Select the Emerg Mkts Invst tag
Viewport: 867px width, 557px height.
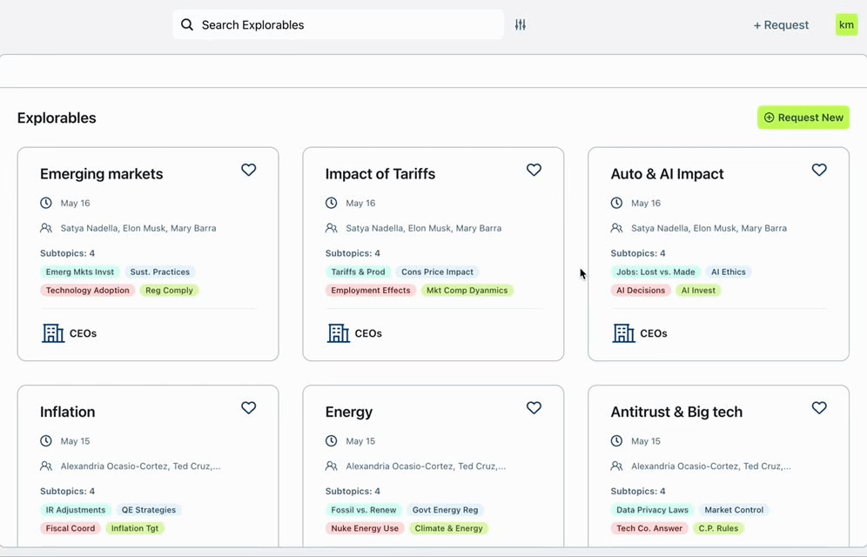(79, 272)
